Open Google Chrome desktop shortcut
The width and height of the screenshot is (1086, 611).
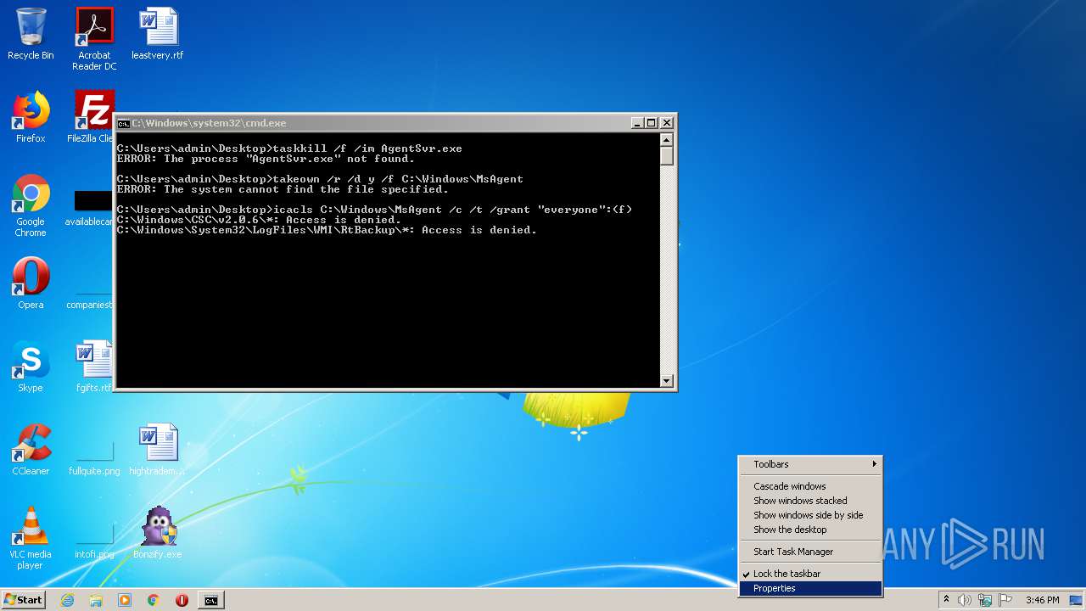coord(31,205)
